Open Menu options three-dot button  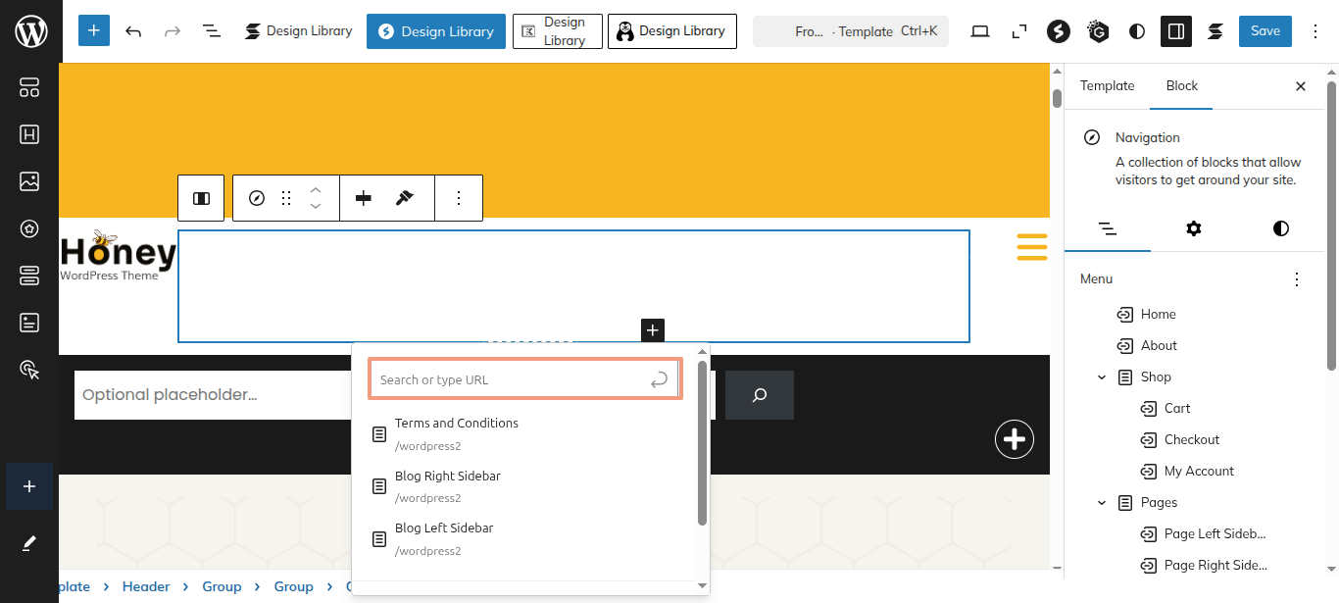point(1297,279)
